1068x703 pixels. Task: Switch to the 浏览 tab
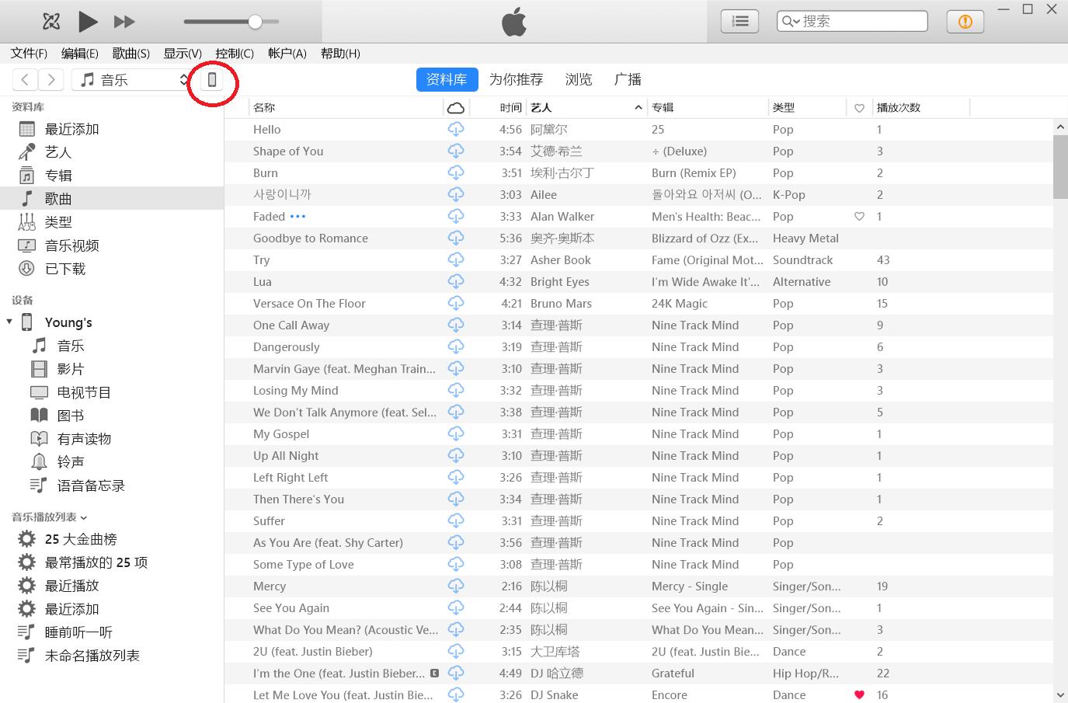click(x=579, y=79)
